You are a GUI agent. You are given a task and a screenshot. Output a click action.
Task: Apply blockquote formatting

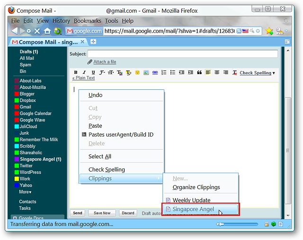pos(199,72)
